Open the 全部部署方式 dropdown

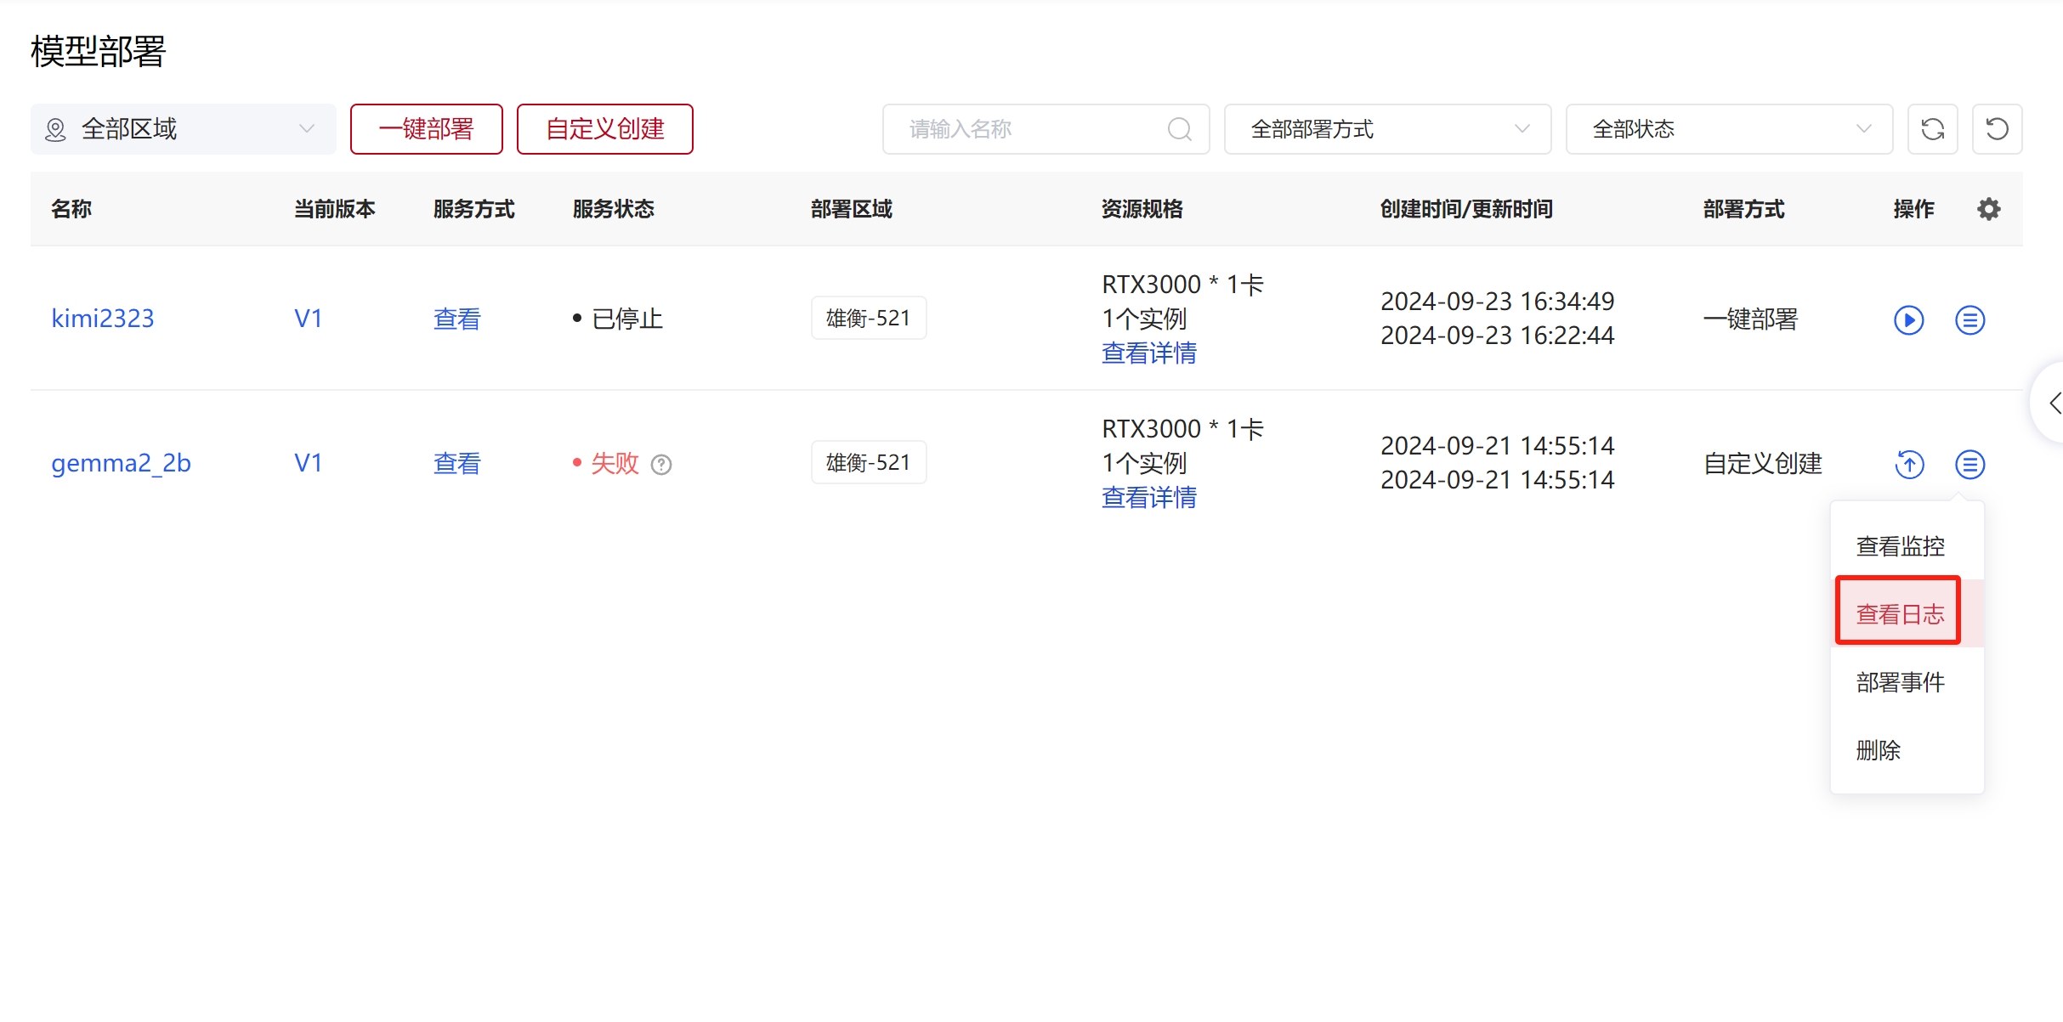(x=1387, y=129)
